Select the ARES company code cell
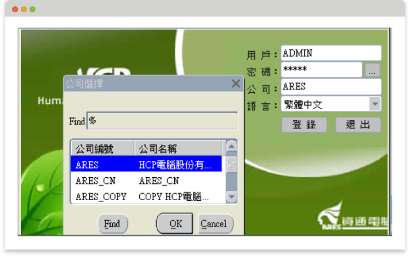Screen dimensions: 410x256 tap(102, 164)
